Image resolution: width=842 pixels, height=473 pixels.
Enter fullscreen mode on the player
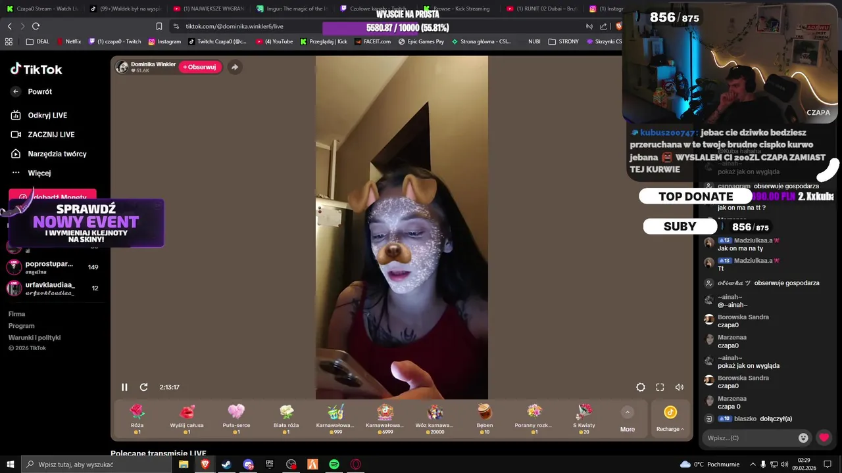(x=660, y=387)
